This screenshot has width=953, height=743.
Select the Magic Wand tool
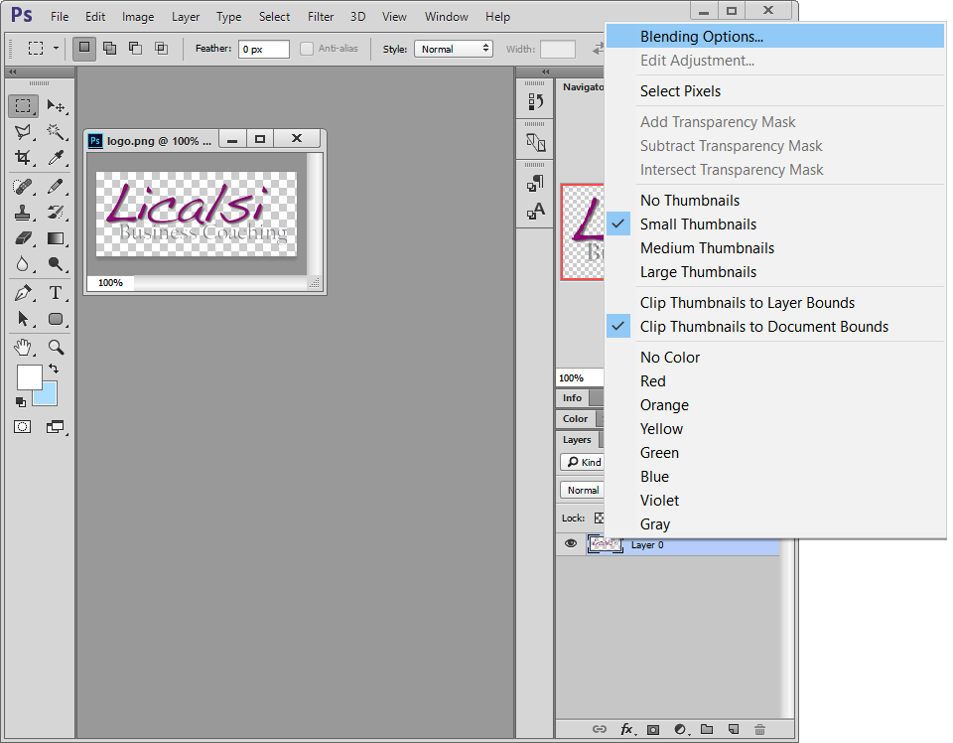click(x=56, y=132)
